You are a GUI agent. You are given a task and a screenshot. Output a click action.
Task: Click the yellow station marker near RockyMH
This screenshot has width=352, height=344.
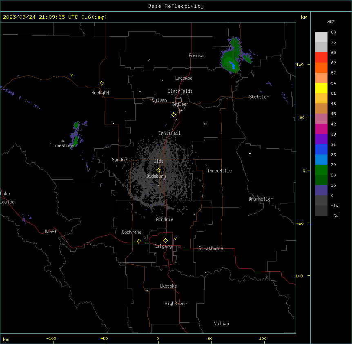[x=102, y=83]
